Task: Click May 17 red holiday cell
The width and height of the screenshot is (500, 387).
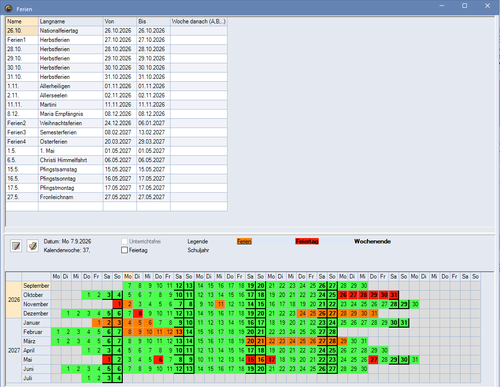Action: click(271, 360)
